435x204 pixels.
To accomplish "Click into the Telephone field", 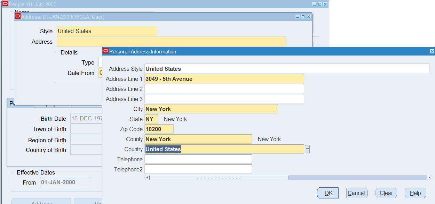I will pos(198,159).
